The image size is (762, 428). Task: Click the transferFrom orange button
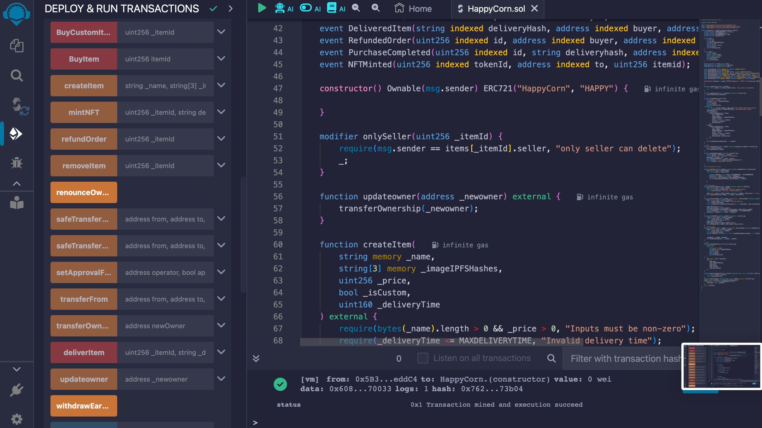[x=84, y=299]
